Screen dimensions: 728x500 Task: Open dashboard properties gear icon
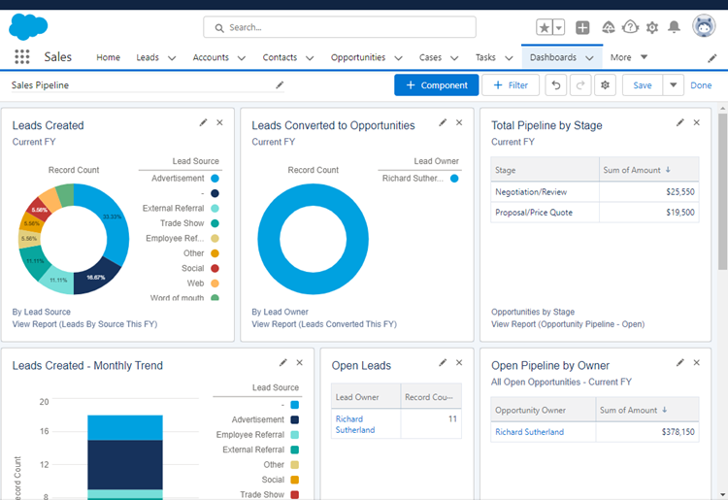tap(606, 85)
